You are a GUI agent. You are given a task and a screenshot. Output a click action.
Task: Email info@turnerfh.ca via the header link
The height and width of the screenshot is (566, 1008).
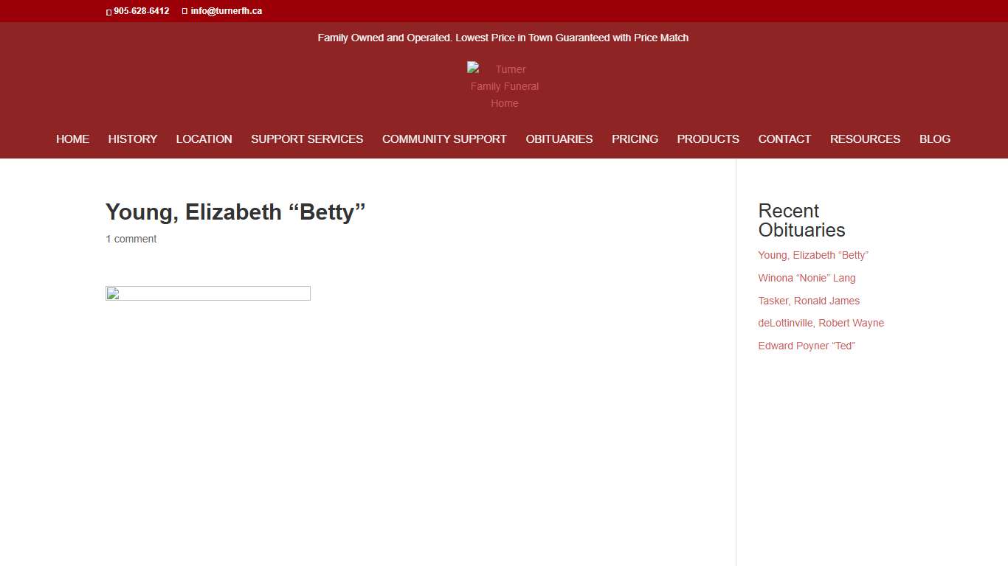coord(226,11)
